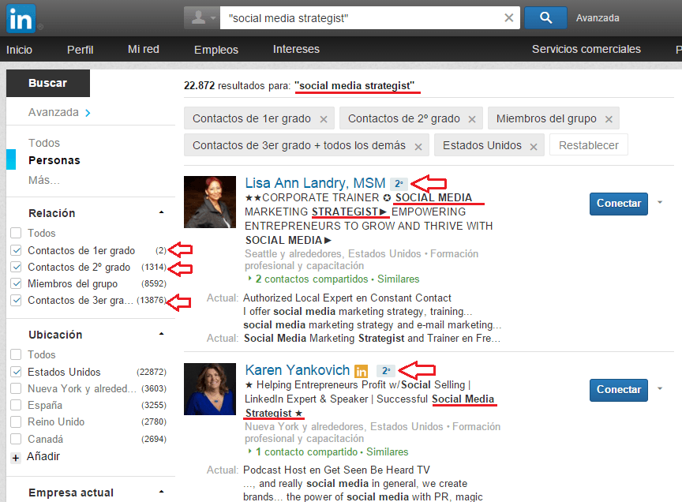
Task: Remove the Estados Unidos filter tag
Action: 534,147
